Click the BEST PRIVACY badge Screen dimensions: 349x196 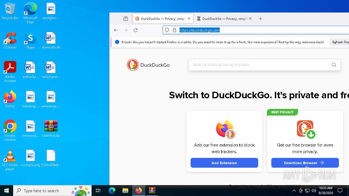282,112
